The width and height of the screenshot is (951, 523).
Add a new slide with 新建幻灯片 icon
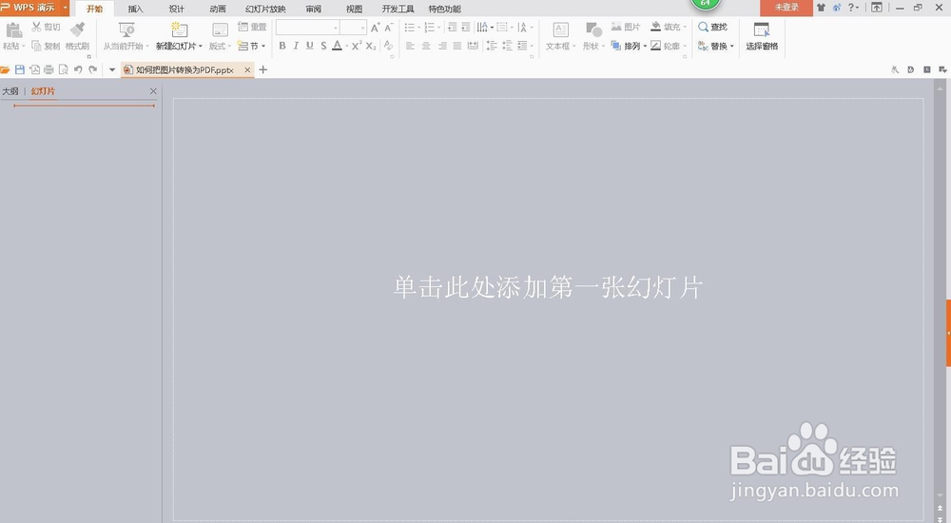(179, 29)
